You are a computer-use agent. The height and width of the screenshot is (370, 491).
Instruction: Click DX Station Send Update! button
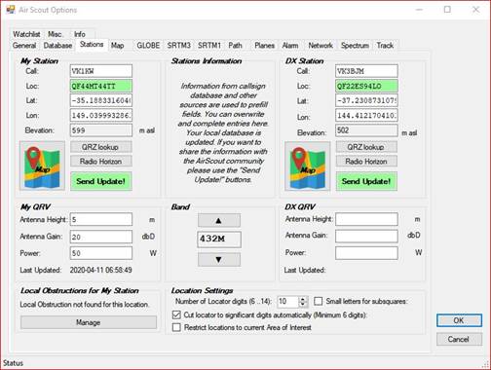[x=366, y=181]
